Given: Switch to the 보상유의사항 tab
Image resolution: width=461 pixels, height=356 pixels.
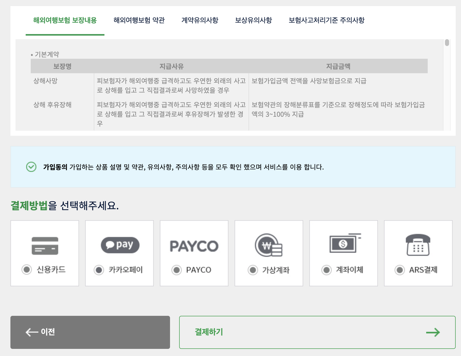Looking at the screenshot, I should 253,20.
